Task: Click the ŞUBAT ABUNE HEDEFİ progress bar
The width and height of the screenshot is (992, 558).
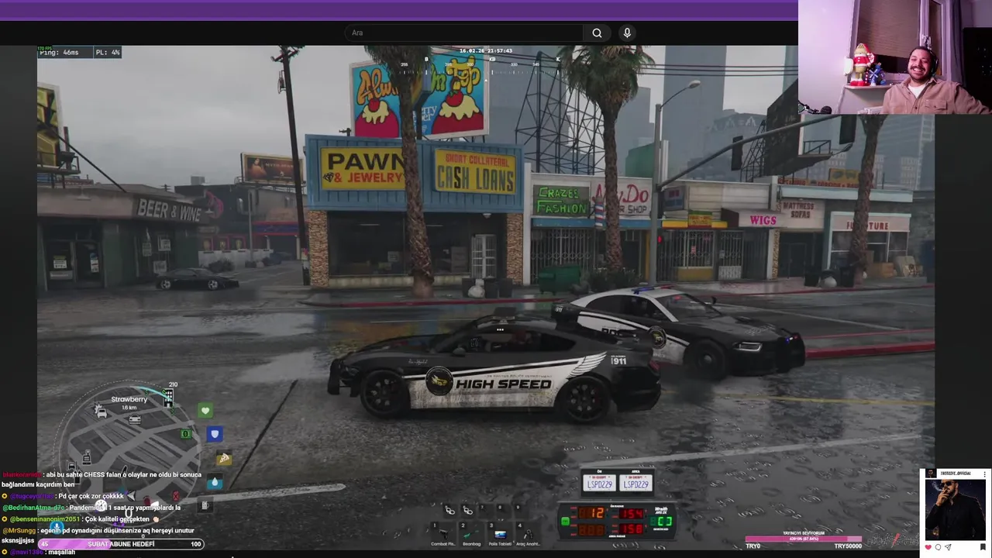Action: pos(121,544)
